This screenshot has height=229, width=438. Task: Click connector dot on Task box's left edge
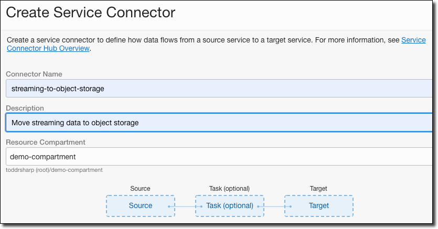(x=200, y=206)
